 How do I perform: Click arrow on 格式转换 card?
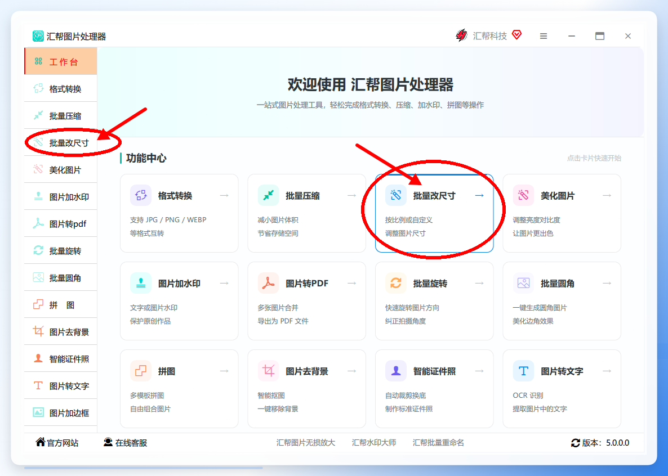pos(224,195)
